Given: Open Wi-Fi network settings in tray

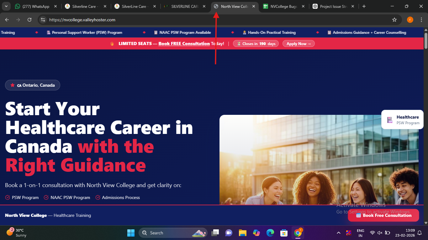Looking at the screenshot, I should 373,233.
